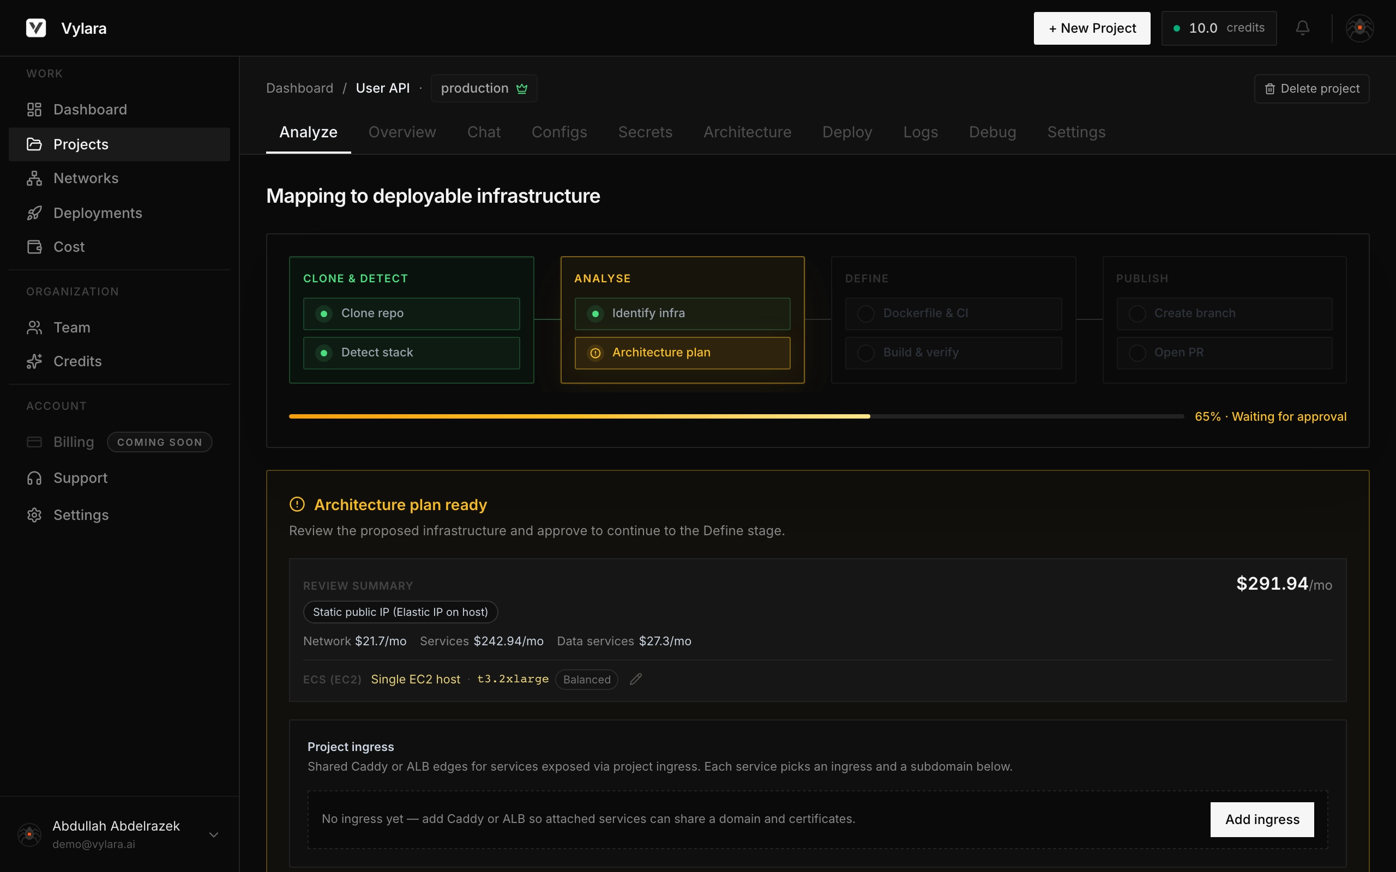This screenshot has height=872, width=1396.
Task: Click the Networks sidebar label
Action: click(x=86, y=178)
